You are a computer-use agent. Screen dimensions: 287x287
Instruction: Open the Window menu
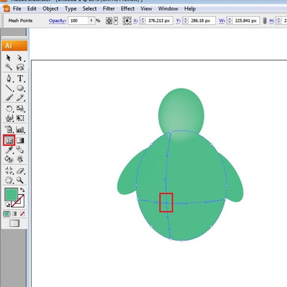coord(168,9)
